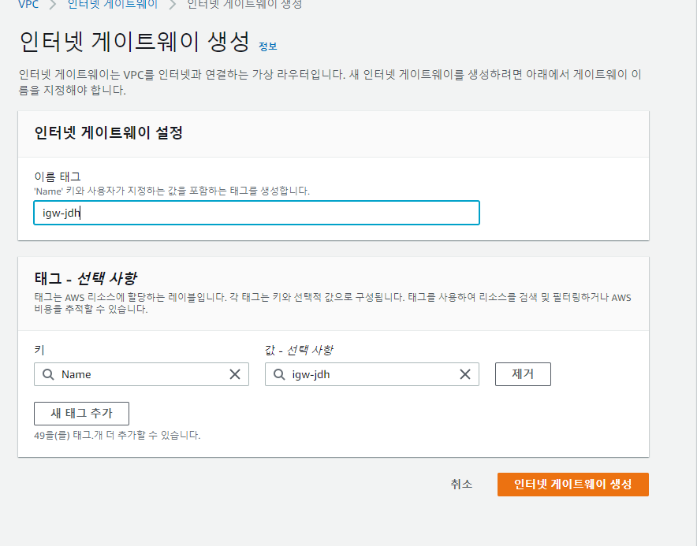Open 인터넷 게이트웨이 breadcrumb link
697x546 pixels.
pyautogui.click(x=113, y=5)
